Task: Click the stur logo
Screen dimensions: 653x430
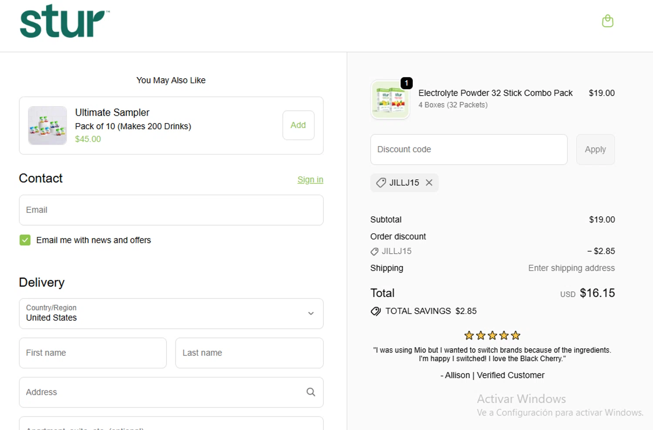Action: [64, 21]
